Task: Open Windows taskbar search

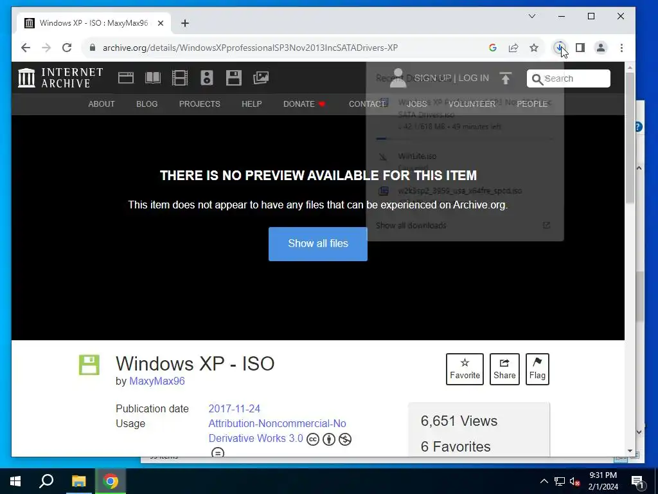Action: coord(46,481)
